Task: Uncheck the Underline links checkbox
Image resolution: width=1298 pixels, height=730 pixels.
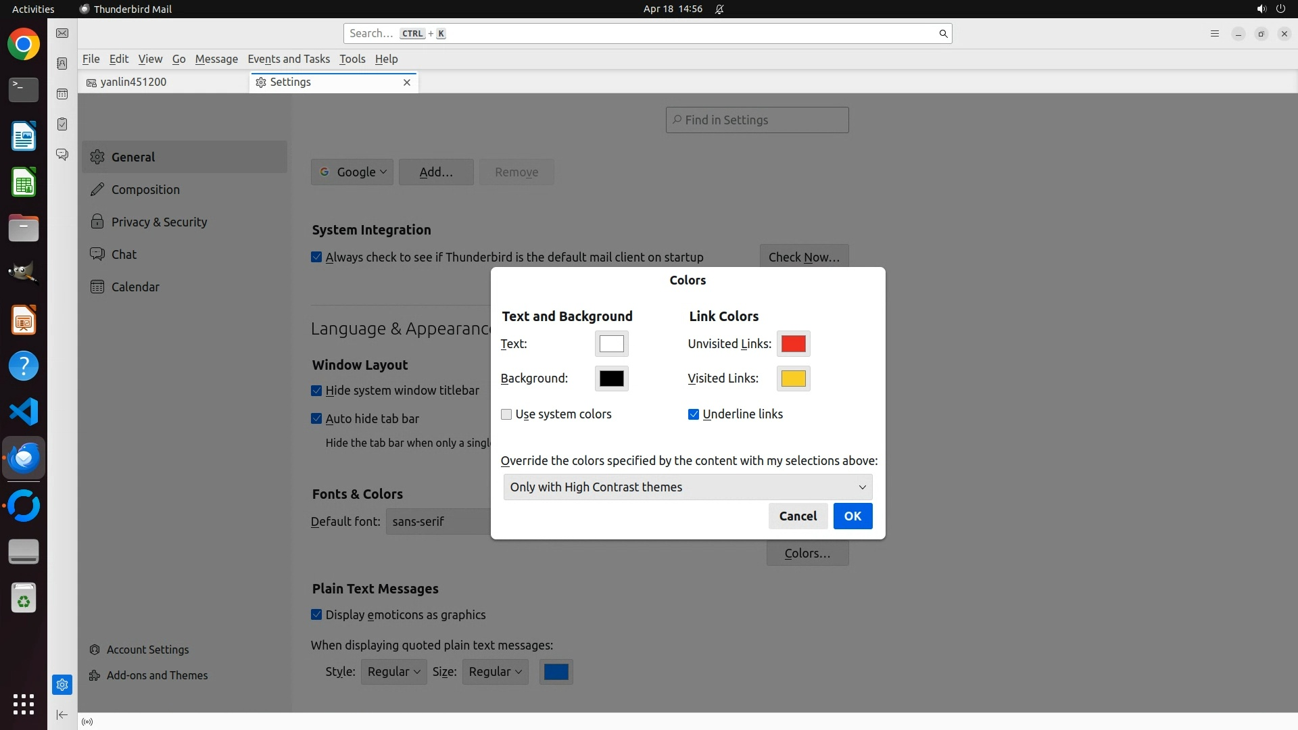Action: click(x=694, y=414)
